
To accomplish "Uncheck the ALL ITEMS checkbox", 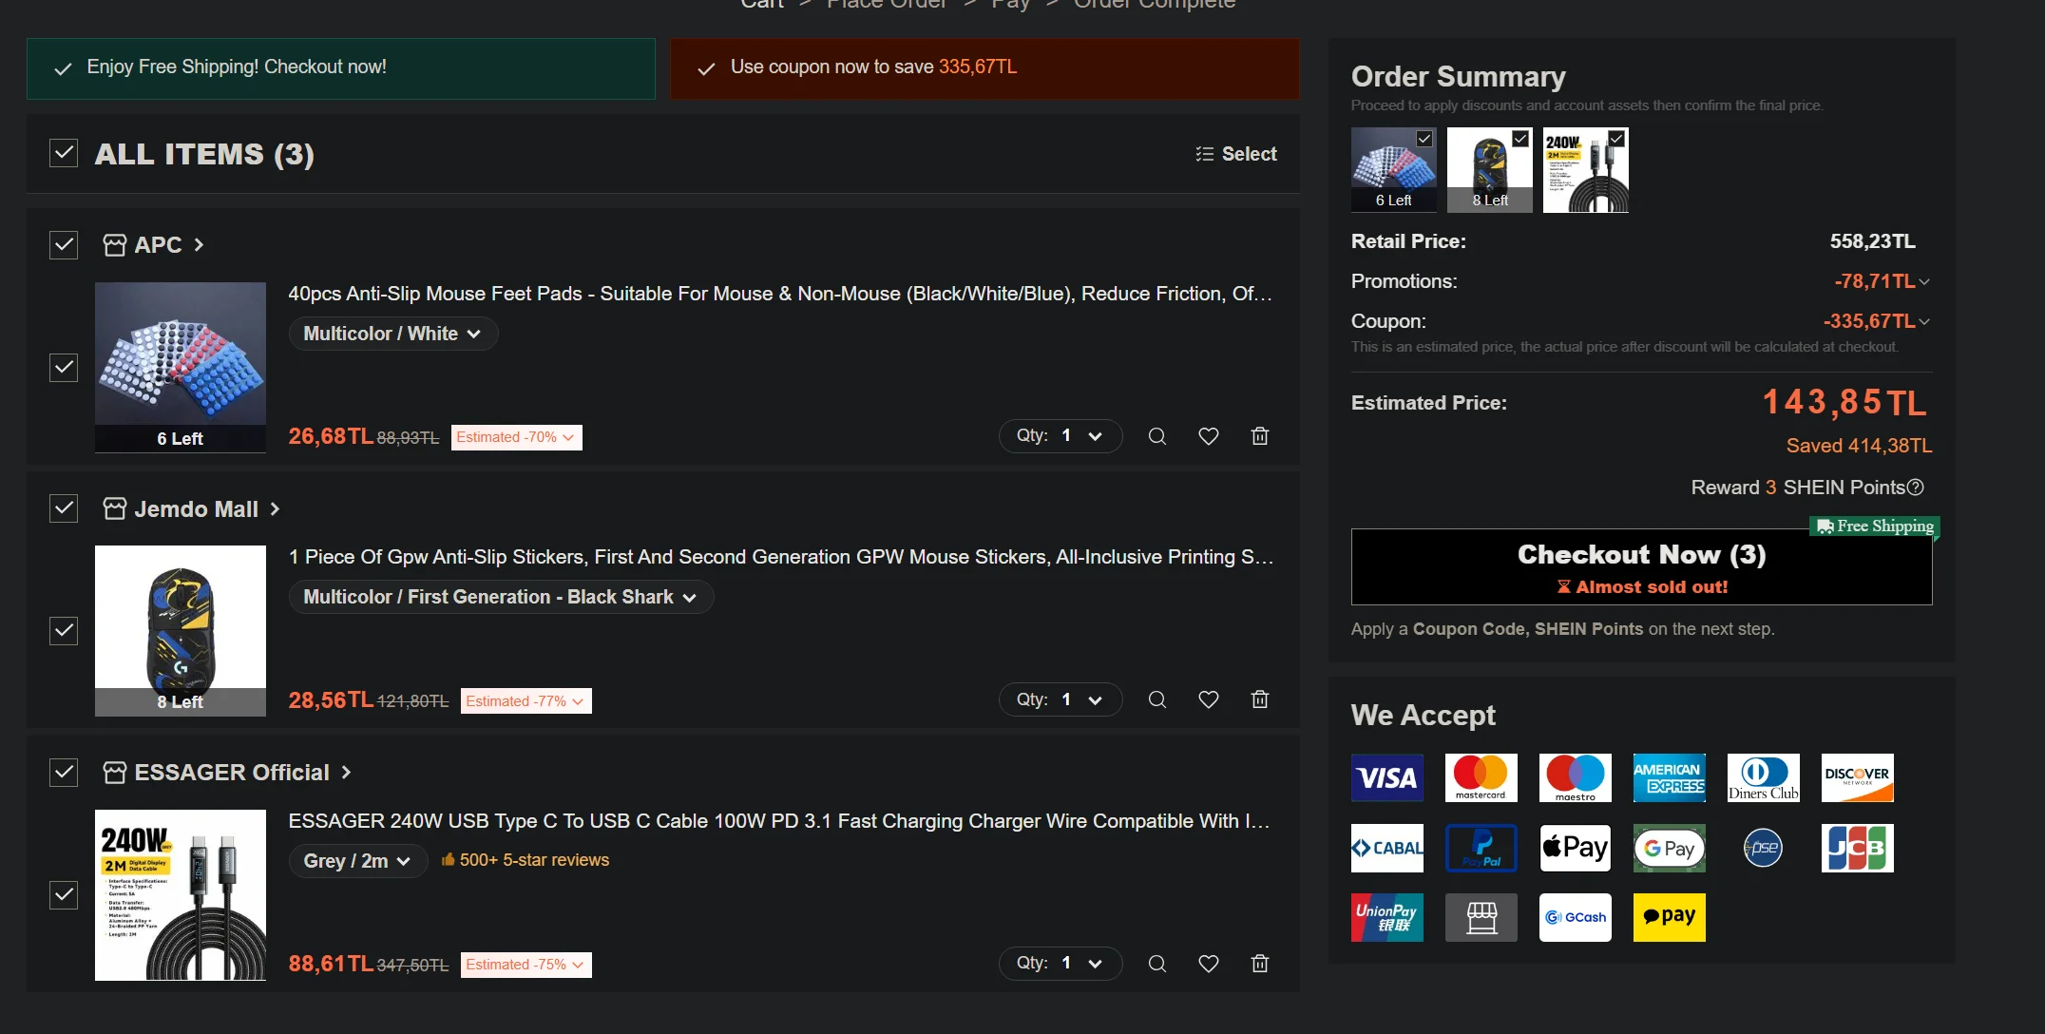I will point(64,153).
